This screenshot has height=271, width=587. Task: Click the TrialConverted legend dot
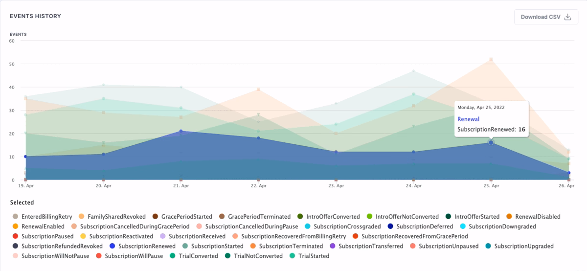(x=173, y=256)
